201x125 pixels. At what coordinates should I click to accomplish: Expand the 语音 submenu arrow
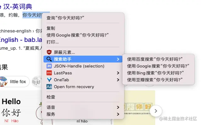[118, 107]
